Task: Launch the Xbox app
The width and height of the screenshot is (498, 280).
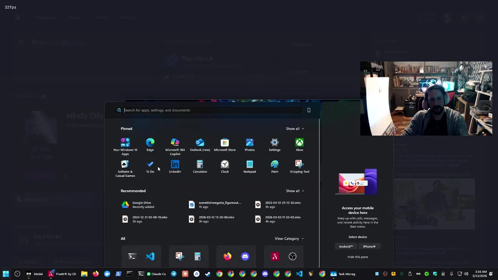Action: click(x=299, y=145)
